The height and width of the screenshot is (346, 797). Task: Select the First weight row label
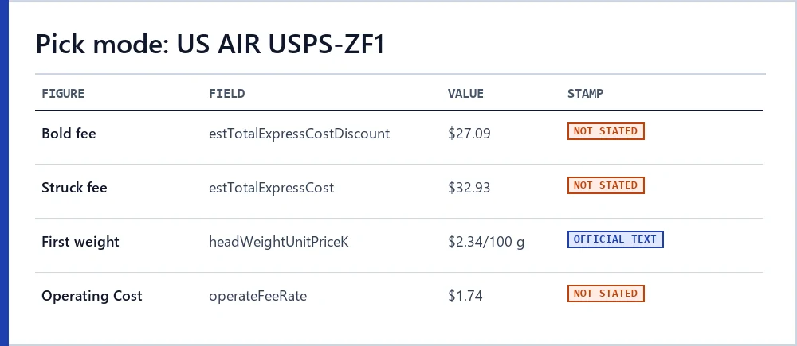pos(80,242)
